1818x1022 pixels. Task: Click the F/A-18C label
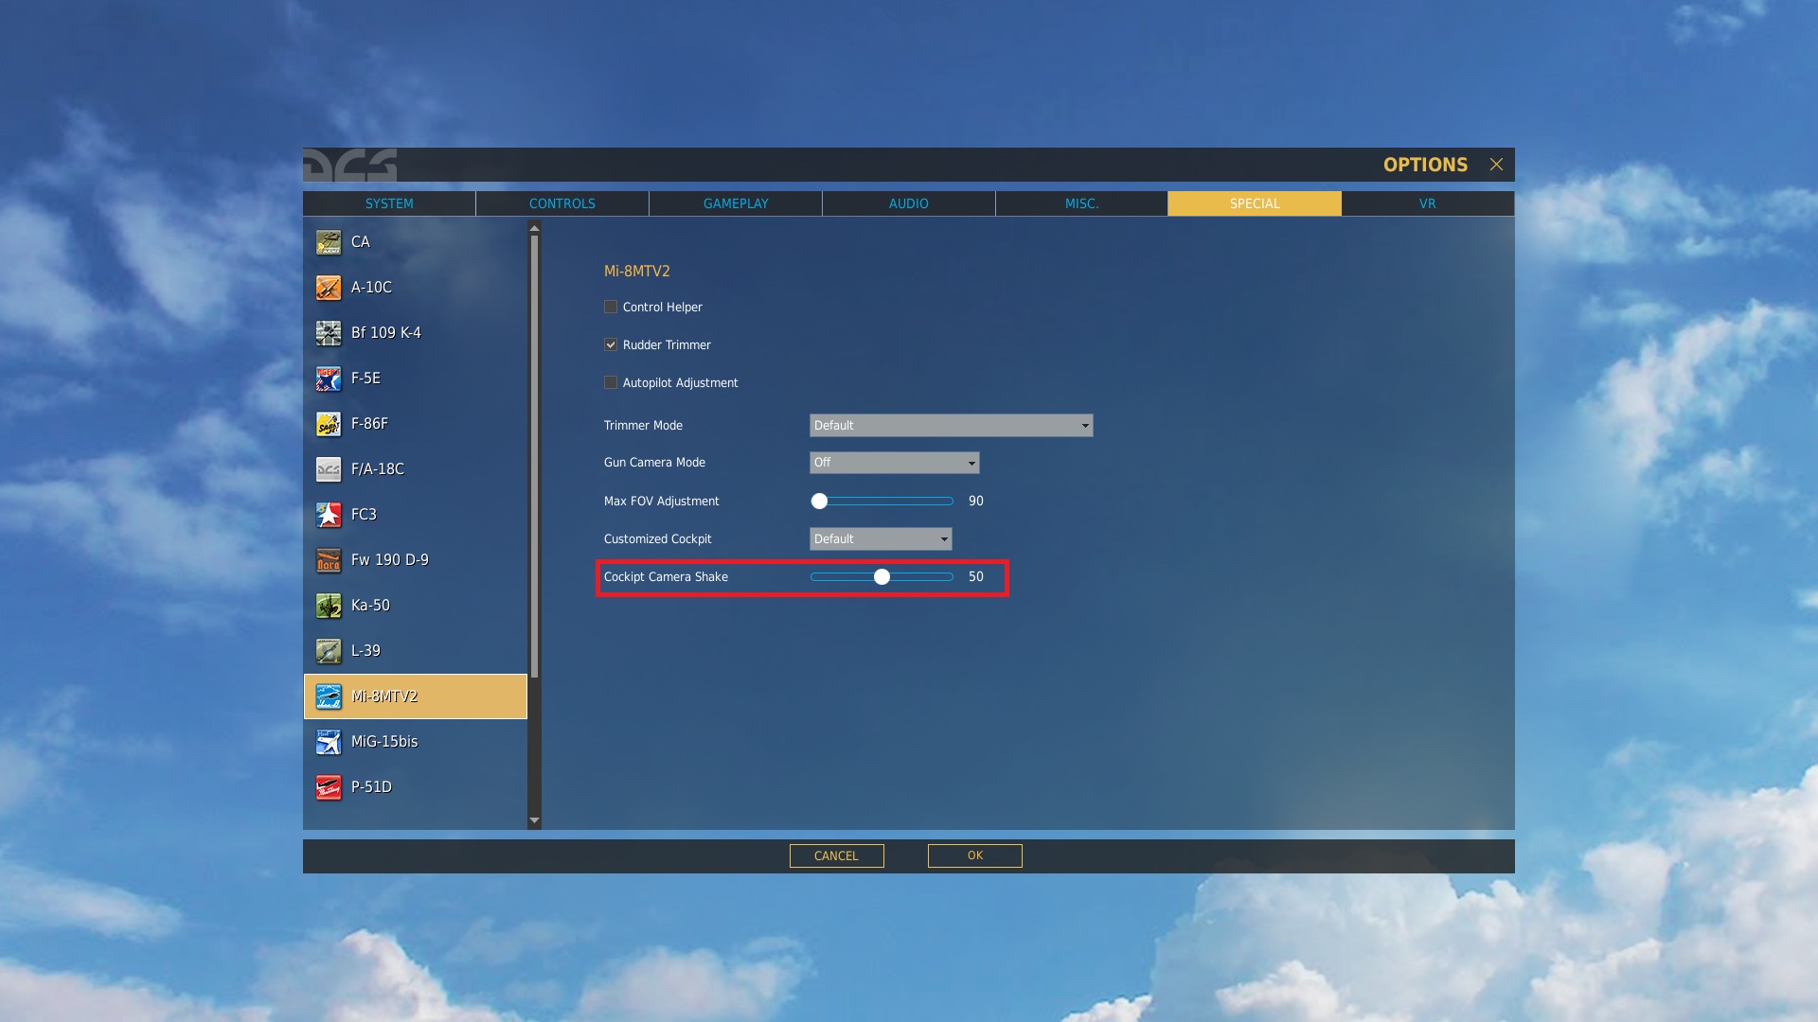click(378, 469)
